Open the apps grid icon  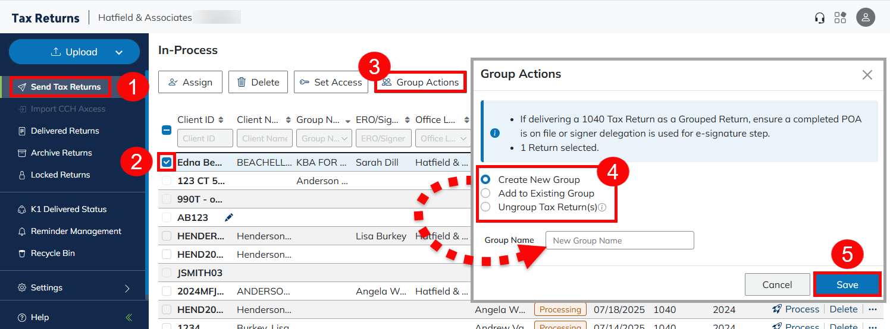coord(840,18)
